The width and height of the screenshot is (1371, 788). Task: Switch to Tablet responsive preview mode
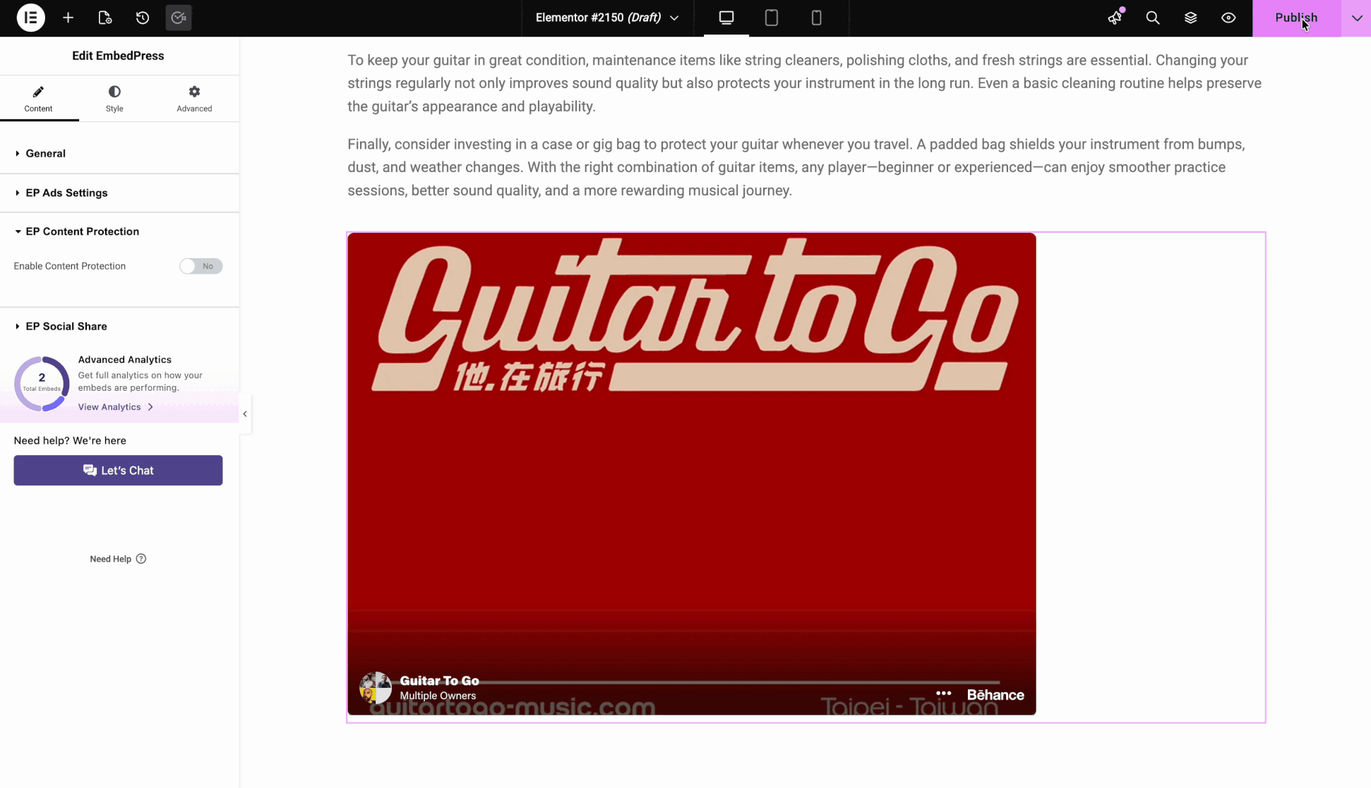[771, 18]
